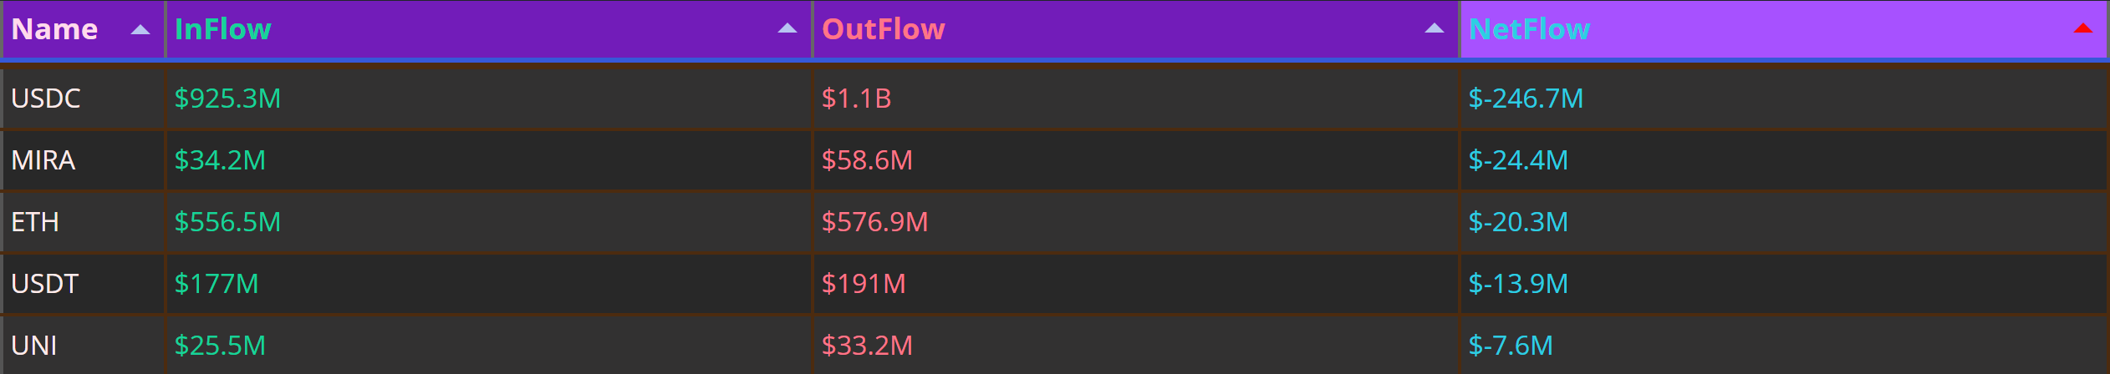
Task: Click the OutFlow header label
Action: coord(883,29)
